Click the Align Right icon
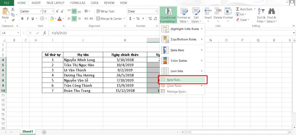Viewport: 296px width, 135px height. (x=79, y=19)
